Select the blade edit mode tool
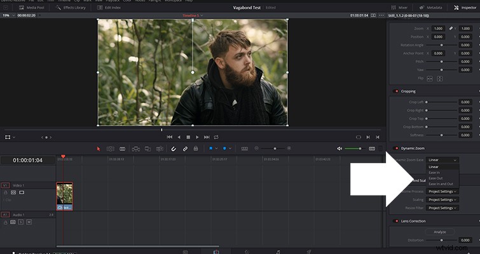This screenshot has height=254, width=480. [x=122, y=149]
